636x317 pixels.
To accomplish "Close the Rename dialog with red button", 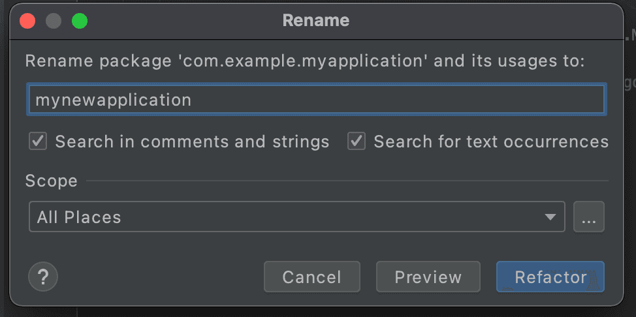I will [x=27, y=21].
